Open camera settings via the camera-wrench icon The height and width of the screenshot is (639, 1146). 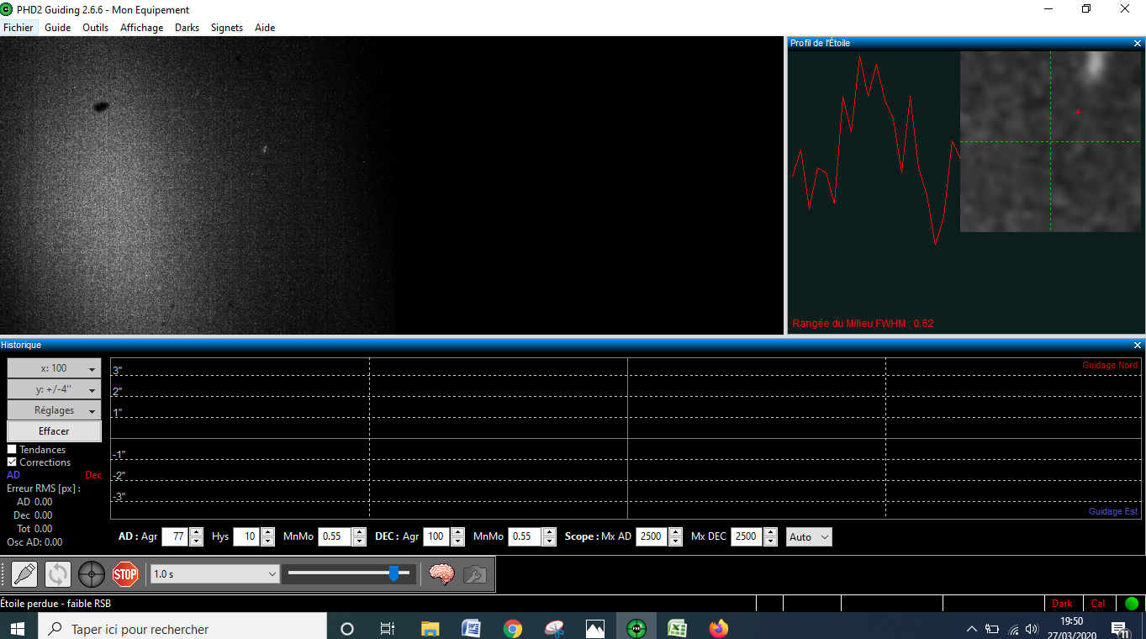point(475,574)
